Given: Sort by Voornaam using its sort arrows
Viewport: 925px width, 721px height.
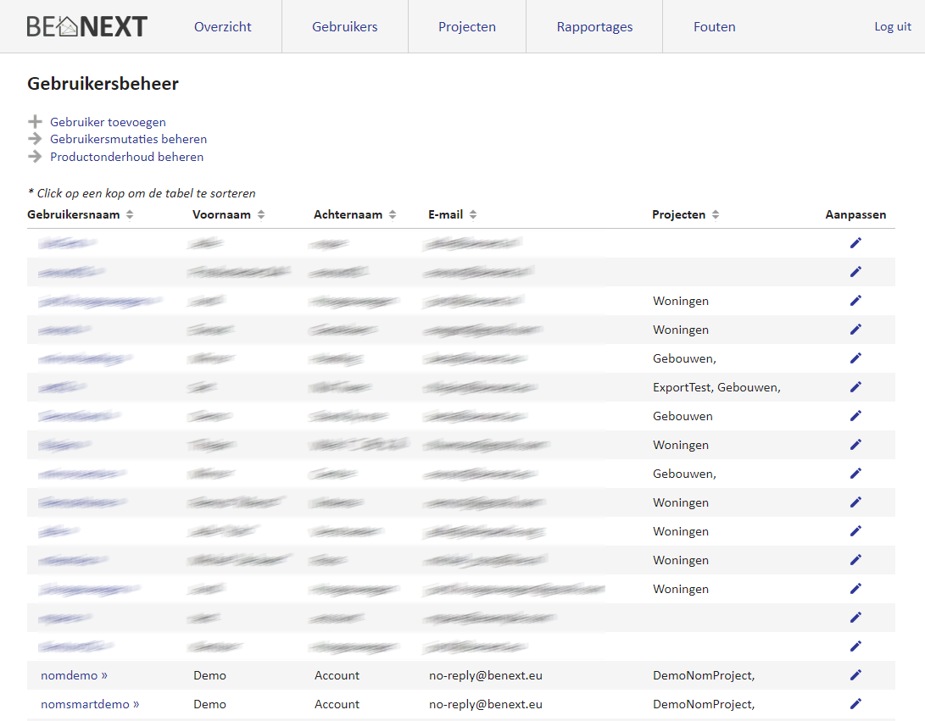Looking at the screenshot, I should click(261, 214).
